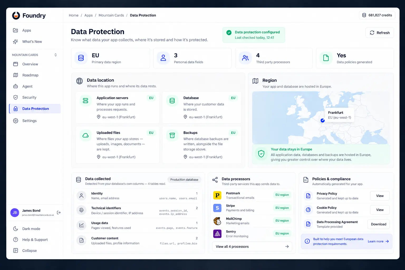Click the Refresh button
The width and height of the screenshot is (405, 270).
coord(380,33)
